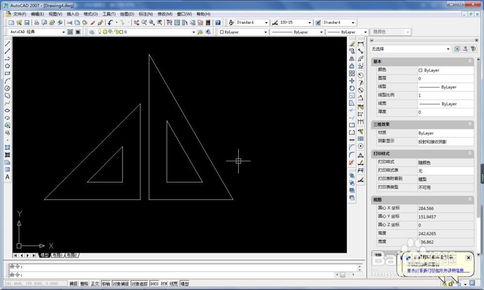This screenshot has height=290, width=484.
Task: Select the Polygon draw tool
Action: pyautogui.click(x=7, y=66)
